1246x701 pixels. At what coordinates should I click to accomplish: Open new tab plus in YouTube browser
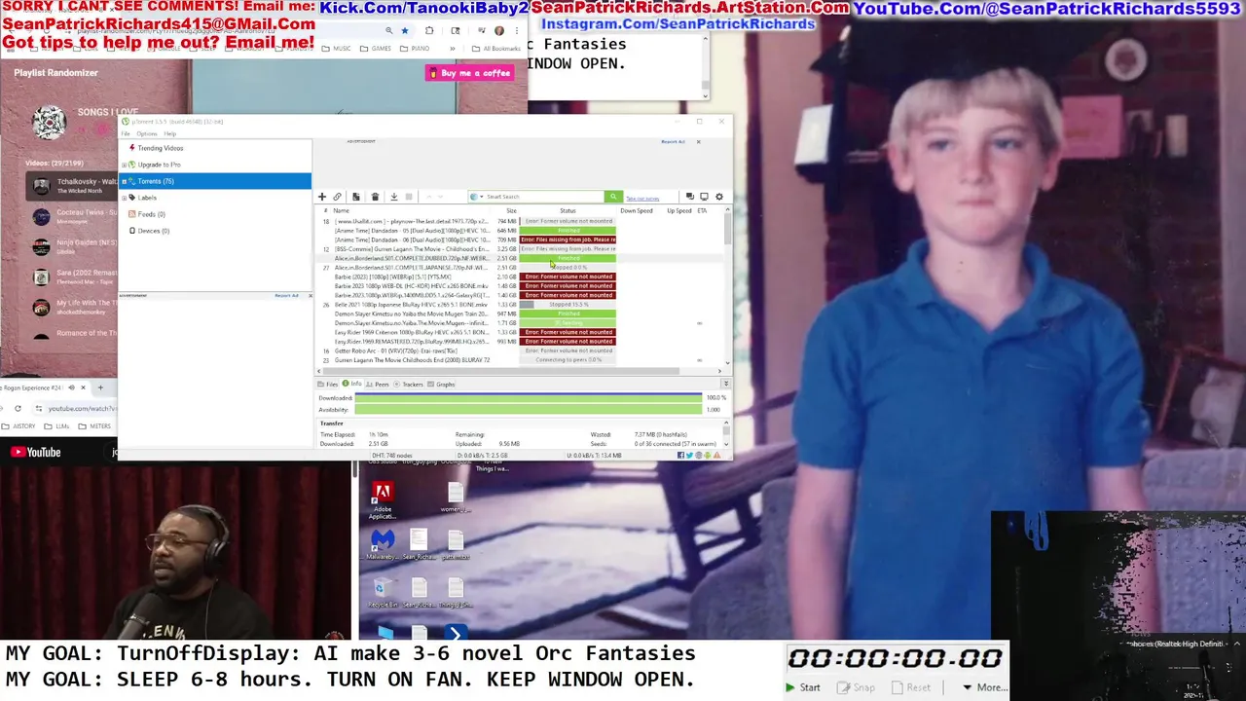(x=100, y=387)
